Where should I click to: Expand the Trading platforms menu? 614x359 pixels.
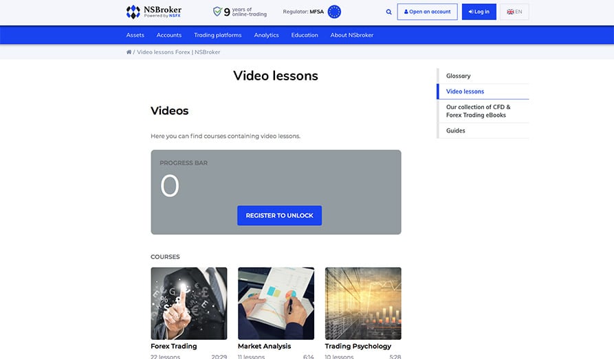(x=217, y=35)
